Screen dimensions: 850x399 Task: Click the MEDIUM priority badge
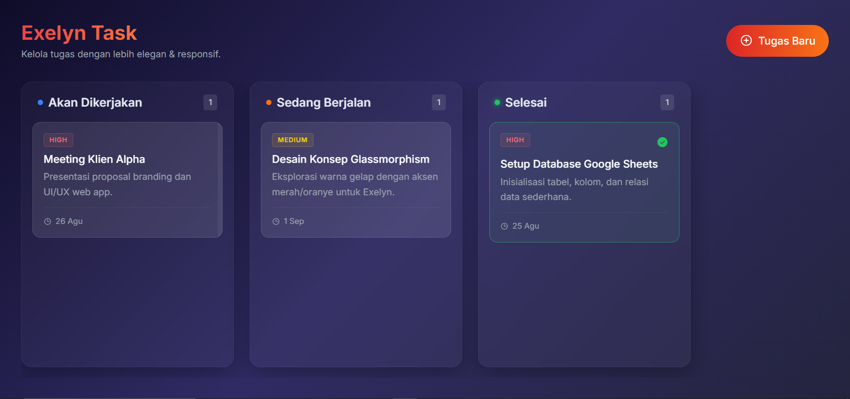point(293,140)
